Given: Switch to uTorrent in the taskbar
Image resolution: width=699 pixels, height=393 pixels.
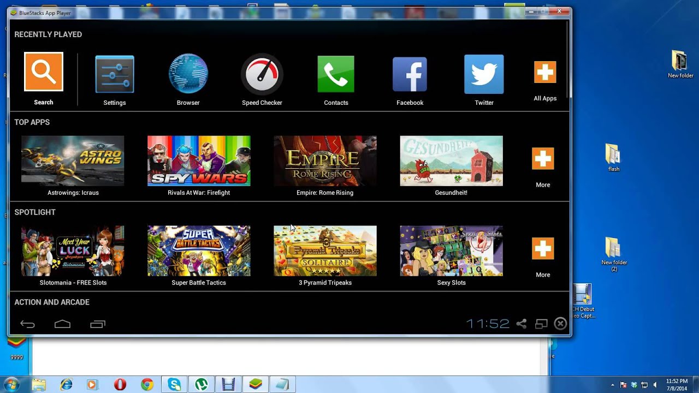Looking at the screenshot, I should (x=202, y=385).
